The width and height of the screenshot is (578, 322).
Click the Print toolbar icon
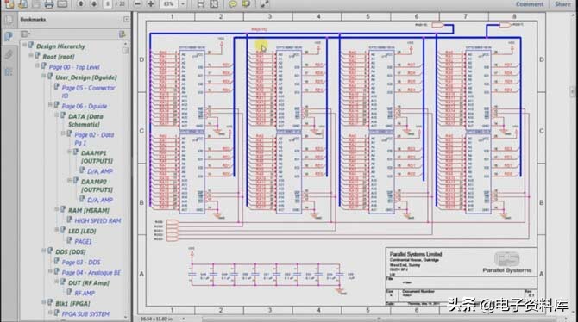pyautogui.click(x=48, y=4)
